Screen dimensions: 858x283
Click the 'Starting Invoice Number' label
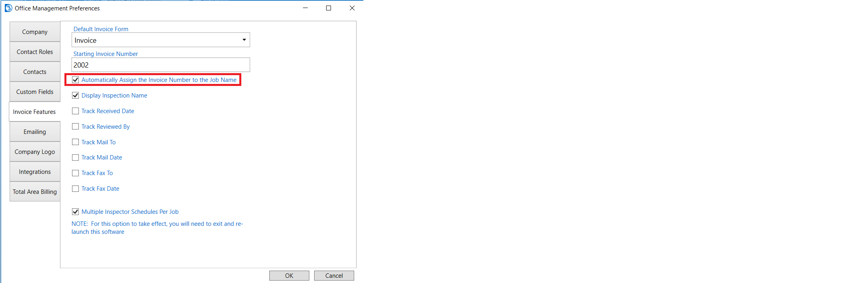[x=106, y=54]
